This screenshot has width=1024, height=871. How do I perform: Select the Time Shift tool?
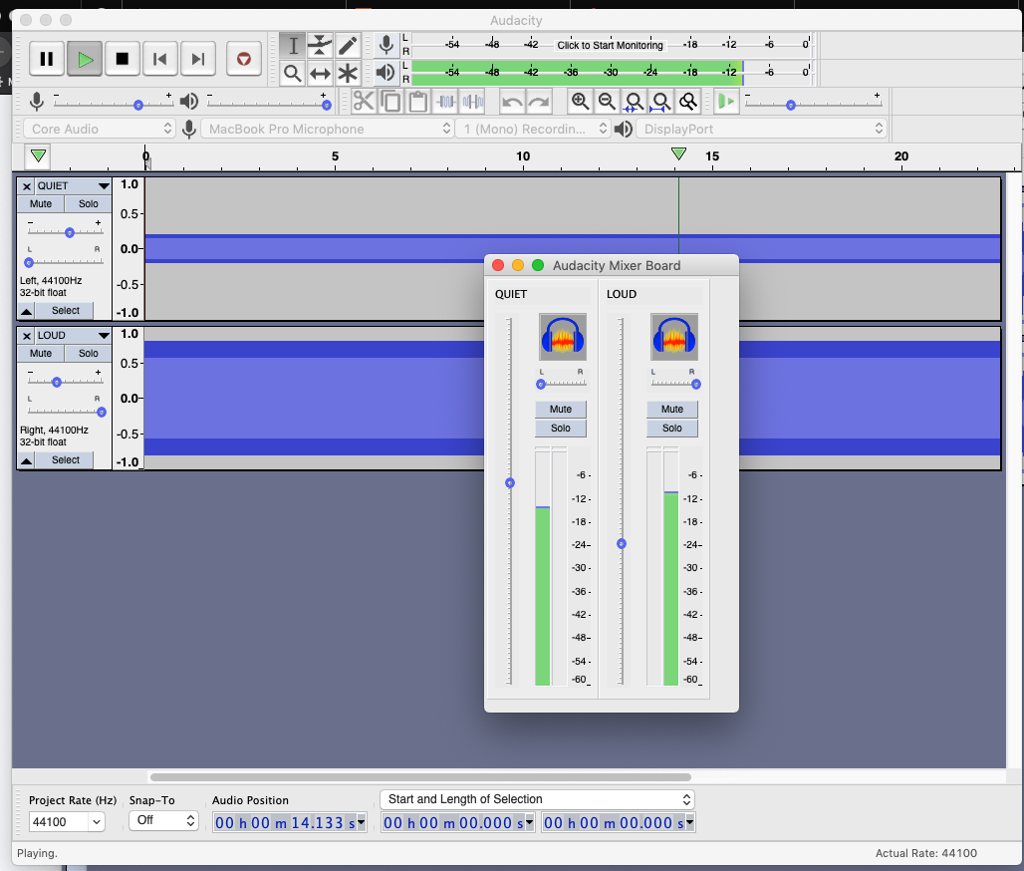click(320, 73)
